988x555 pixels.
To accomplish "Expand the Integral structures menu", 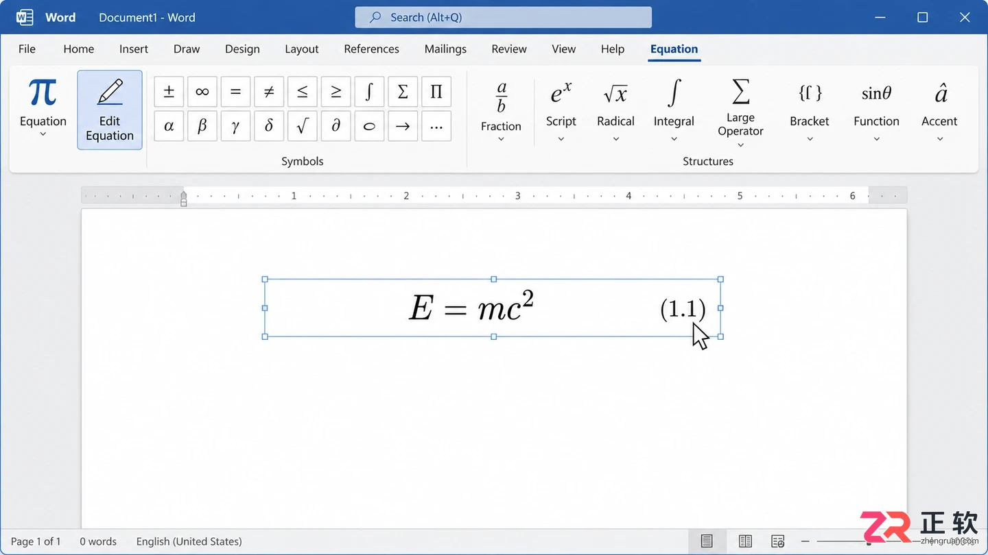I will 674,111.
